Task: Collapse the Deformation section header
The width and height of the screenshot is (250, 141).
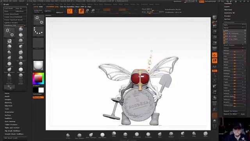Action: 229,22
